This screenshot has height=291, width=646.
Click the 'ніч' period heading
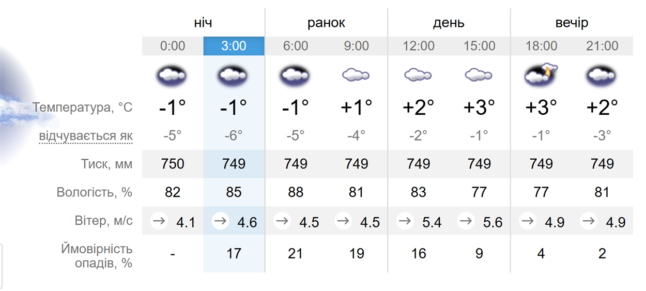pos(203,23)
